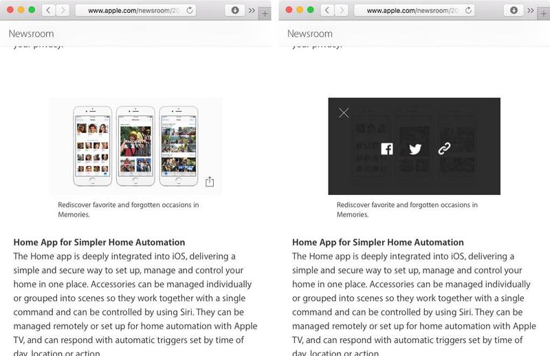The width and height of the screenshot is (550, 356).
Task: Share to Facebook in the right window overlay
Action: (x=387, y=149)
